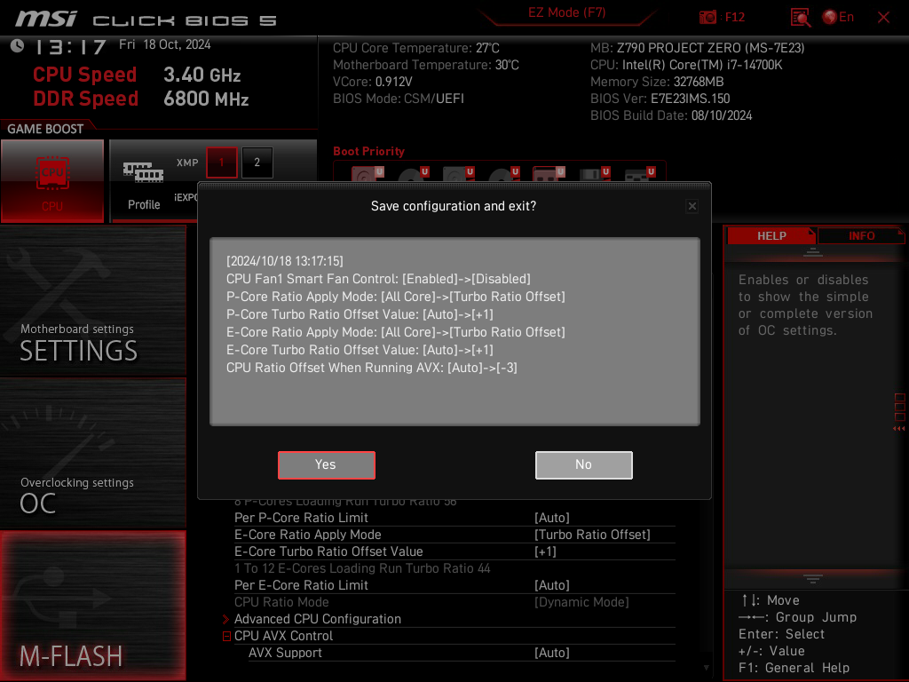Click the clock icon beside the time
The height and width of the screenshot is (682, 909).
pos(18,46)
